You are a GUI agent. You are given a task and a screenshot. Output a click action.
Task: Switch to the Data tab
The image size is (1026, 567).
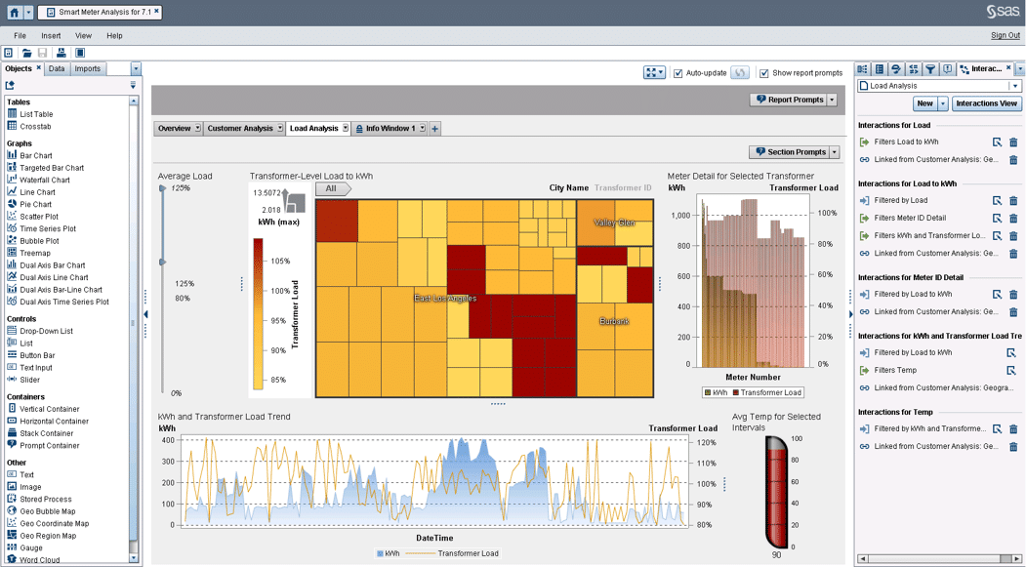57,68
